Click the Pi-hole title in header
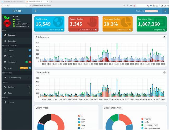 tap(17, 11)
